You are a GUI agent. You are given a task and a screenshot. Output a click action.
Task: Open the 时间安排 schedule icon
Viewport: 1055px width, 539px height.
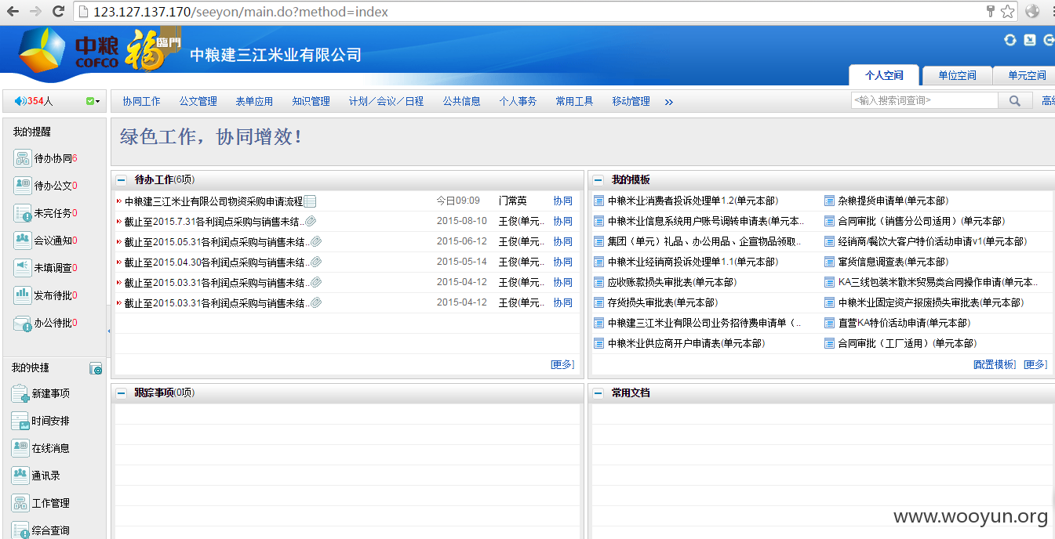pos(20,421)
